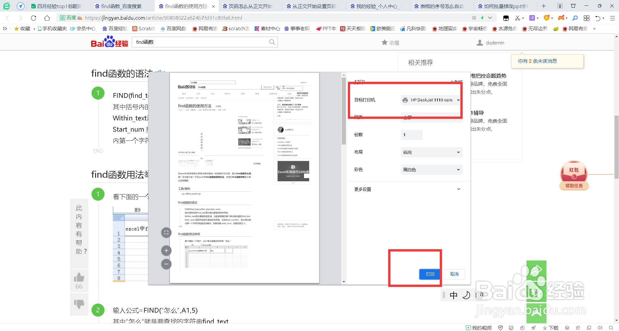619x331 pixels.
Task: Open the 收藏 bookmarks menu
Action: 24,28
